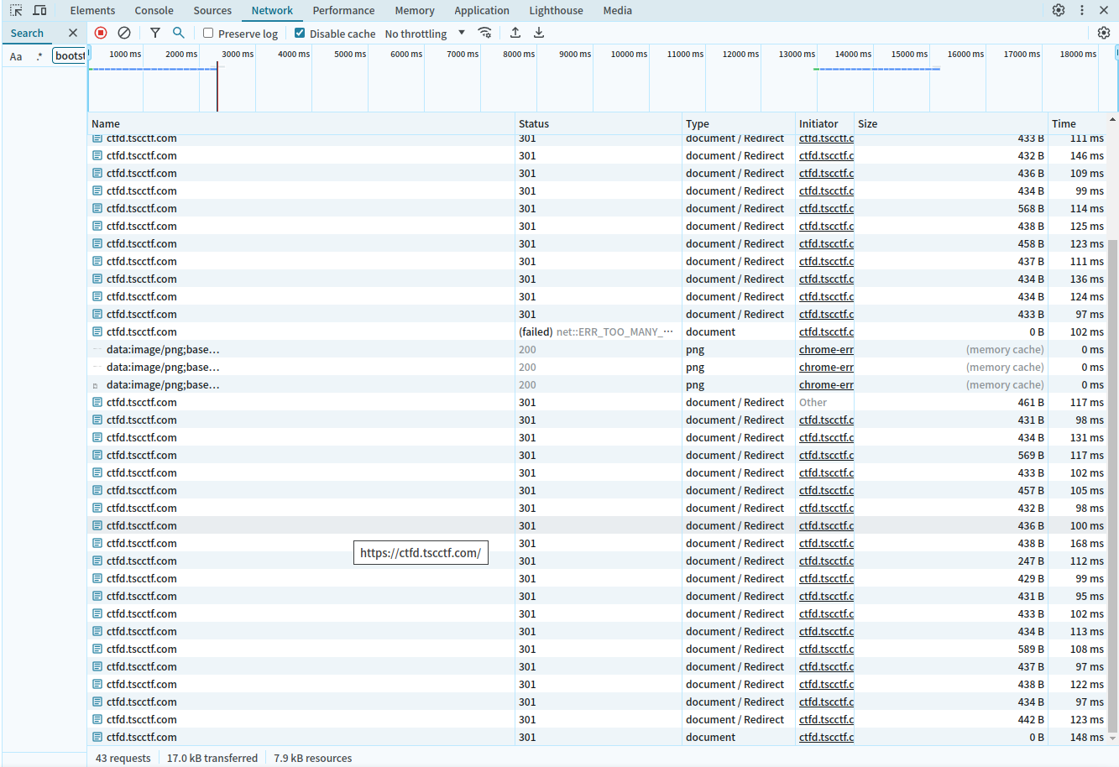Viewport: 1119px width, 767px height.
Task: Stop recording network log
Action: coord(101,33)
